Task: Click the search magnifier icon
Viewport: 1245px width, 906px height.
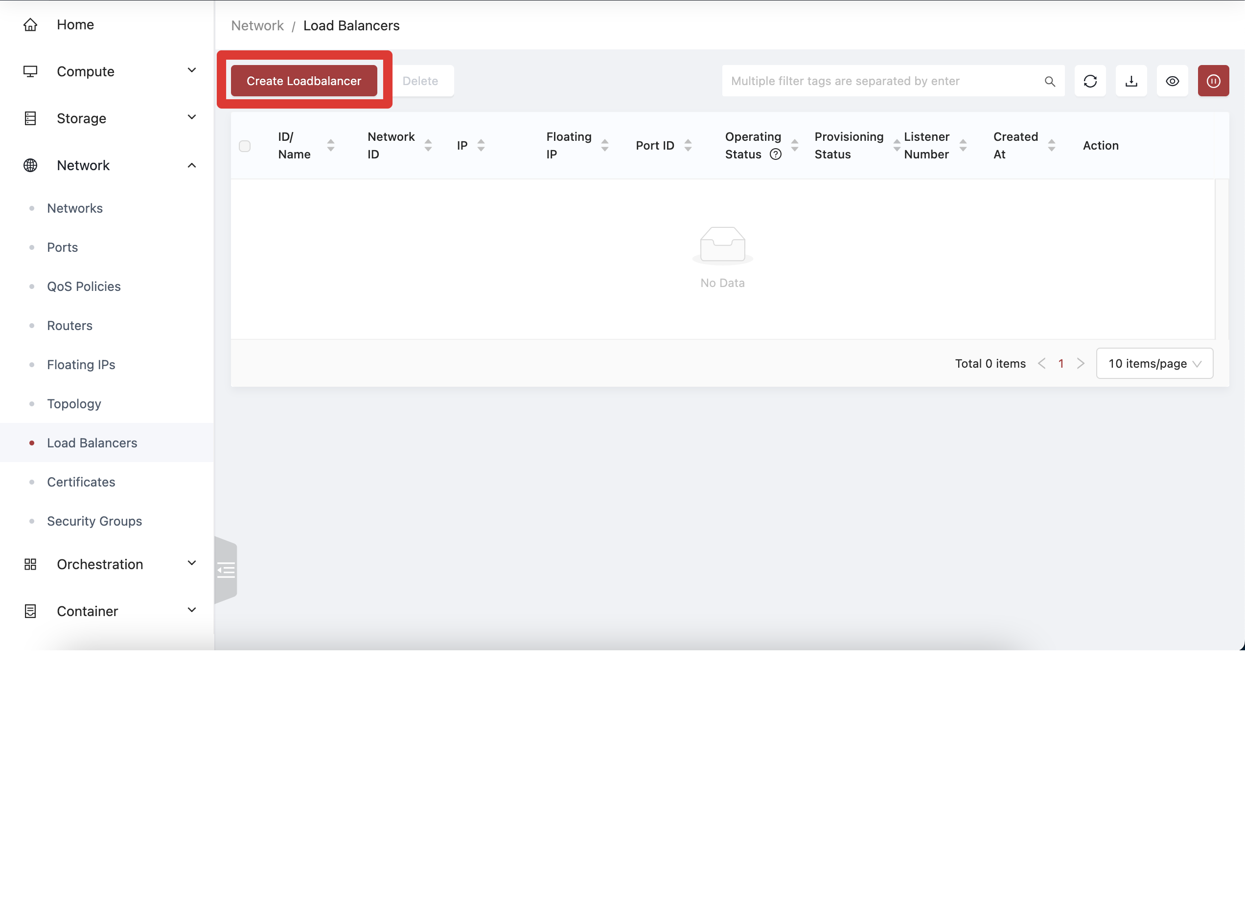Action: coord(1050,81)
